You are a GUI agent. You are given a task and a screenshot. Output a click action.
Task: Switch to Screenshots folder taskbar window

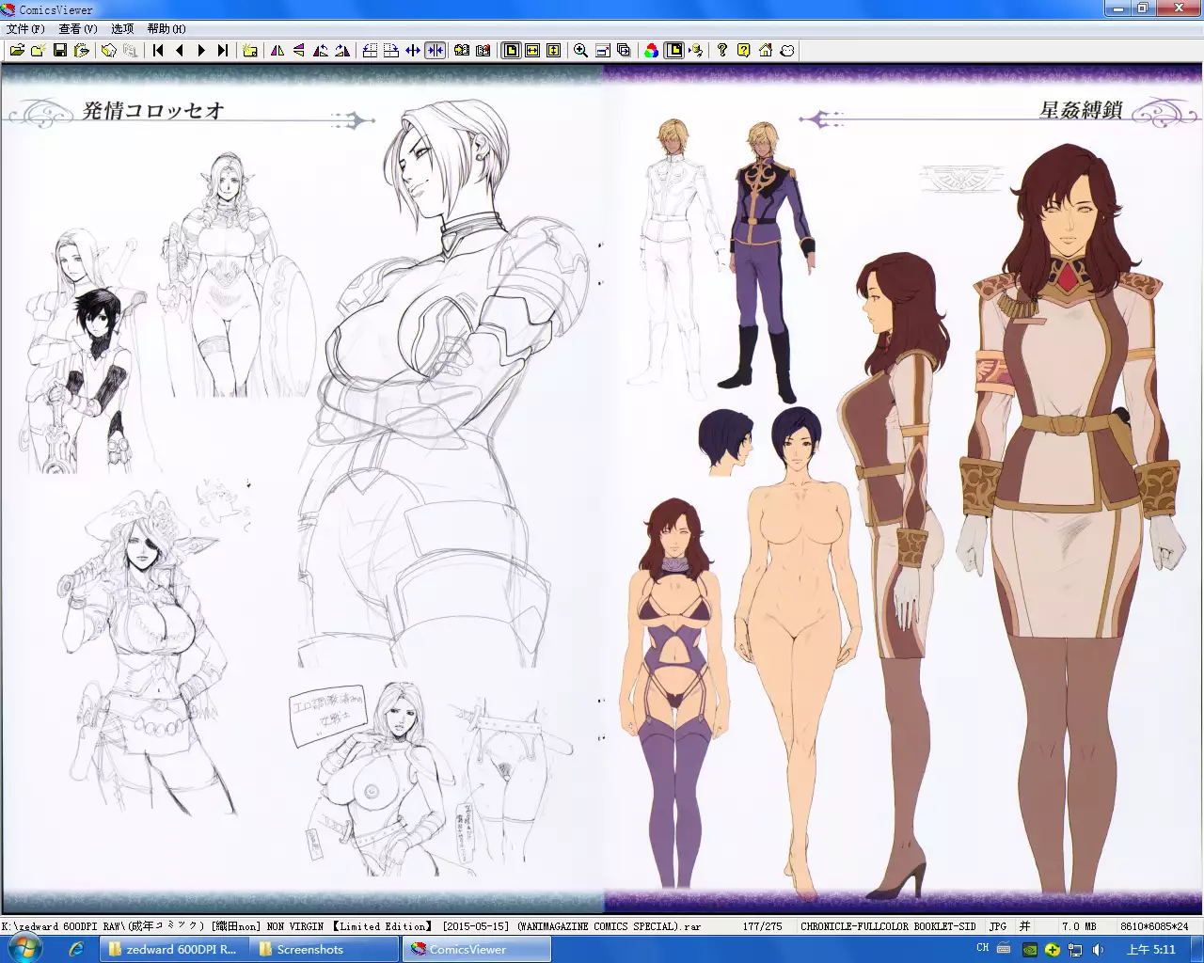(x=325, y=950)
